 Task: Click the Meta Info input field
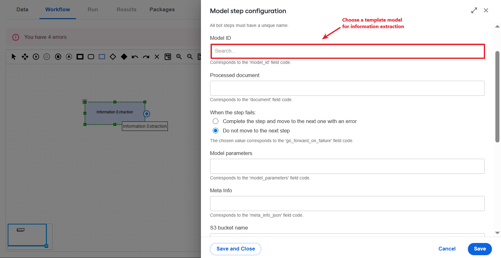(x=347, y=204)
